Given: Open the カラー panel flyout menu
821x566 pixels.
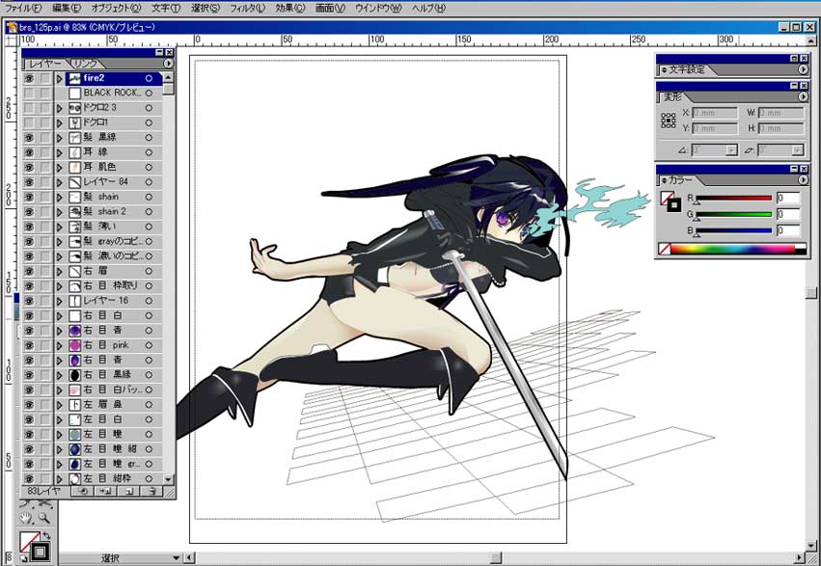Looking at the screenshot, I should 803,179.
